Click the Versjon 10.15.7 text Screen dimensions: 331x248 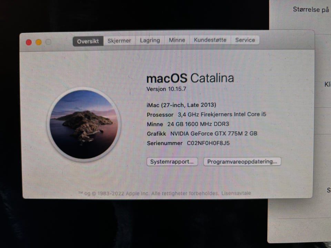coord(166,89)
